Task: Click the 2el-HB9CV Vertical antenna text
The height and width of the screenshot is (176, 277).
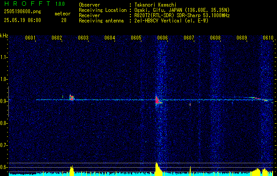Action: click(x=171, y=21)
